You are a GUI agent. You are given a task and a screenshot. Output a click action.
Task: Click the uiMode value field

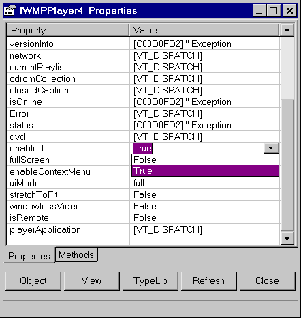[205, 183]
